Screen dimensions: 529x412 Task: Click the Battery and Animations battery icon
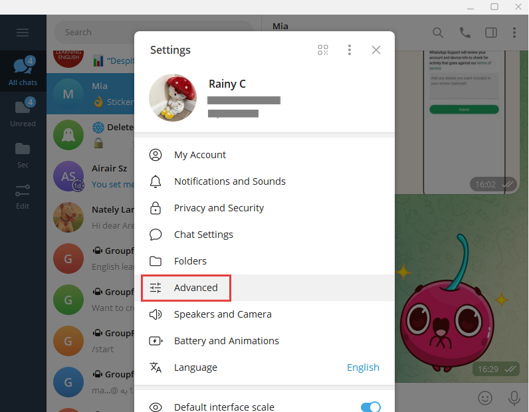[x=156, y=341]
